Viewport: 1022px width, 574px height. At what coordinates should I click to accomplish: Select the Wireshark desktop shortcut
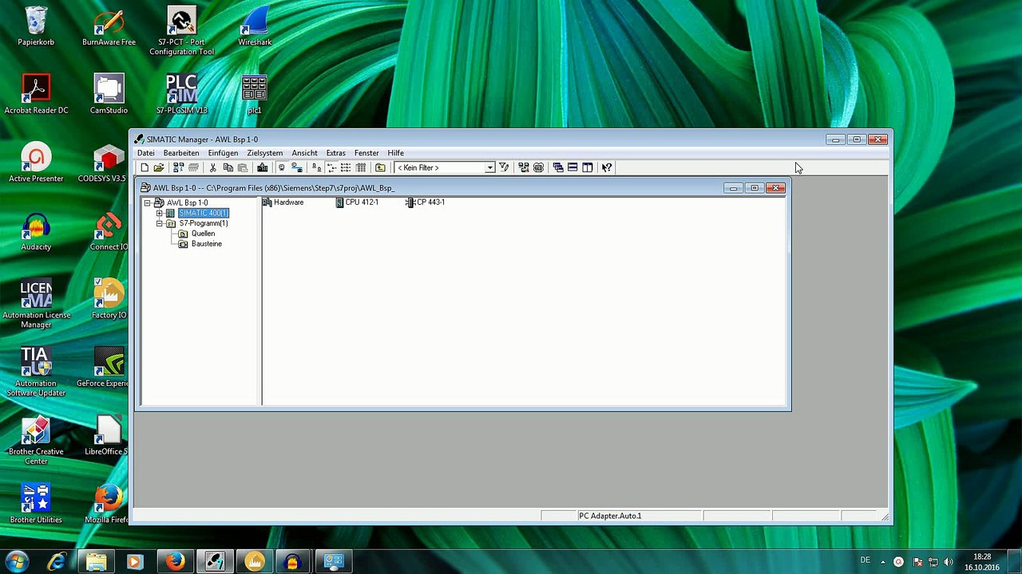pyautogui.click(x=255, y=26)
